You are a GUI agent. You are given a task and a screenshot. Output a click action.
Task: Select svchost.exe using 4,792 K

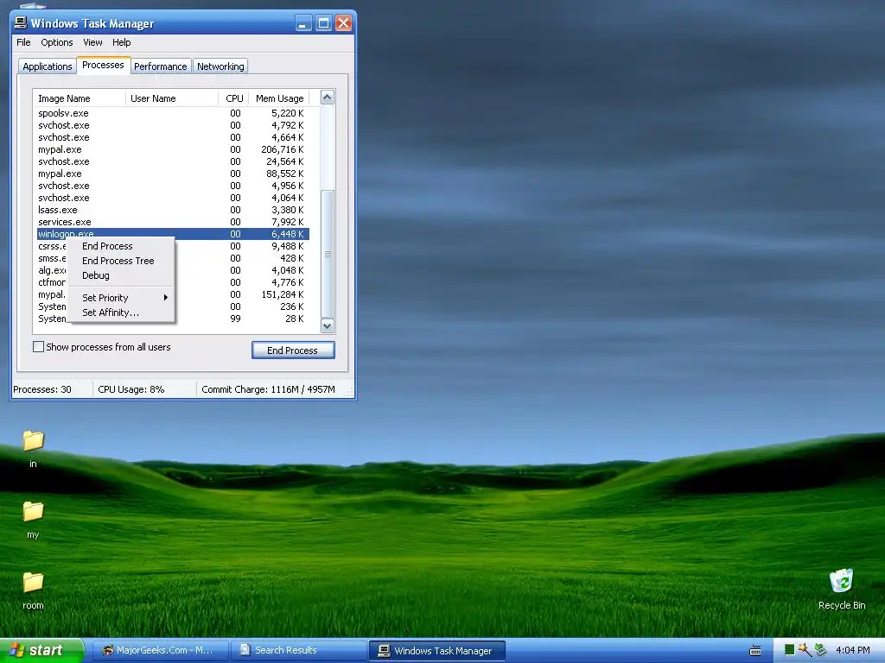click(x=173, y=125)
